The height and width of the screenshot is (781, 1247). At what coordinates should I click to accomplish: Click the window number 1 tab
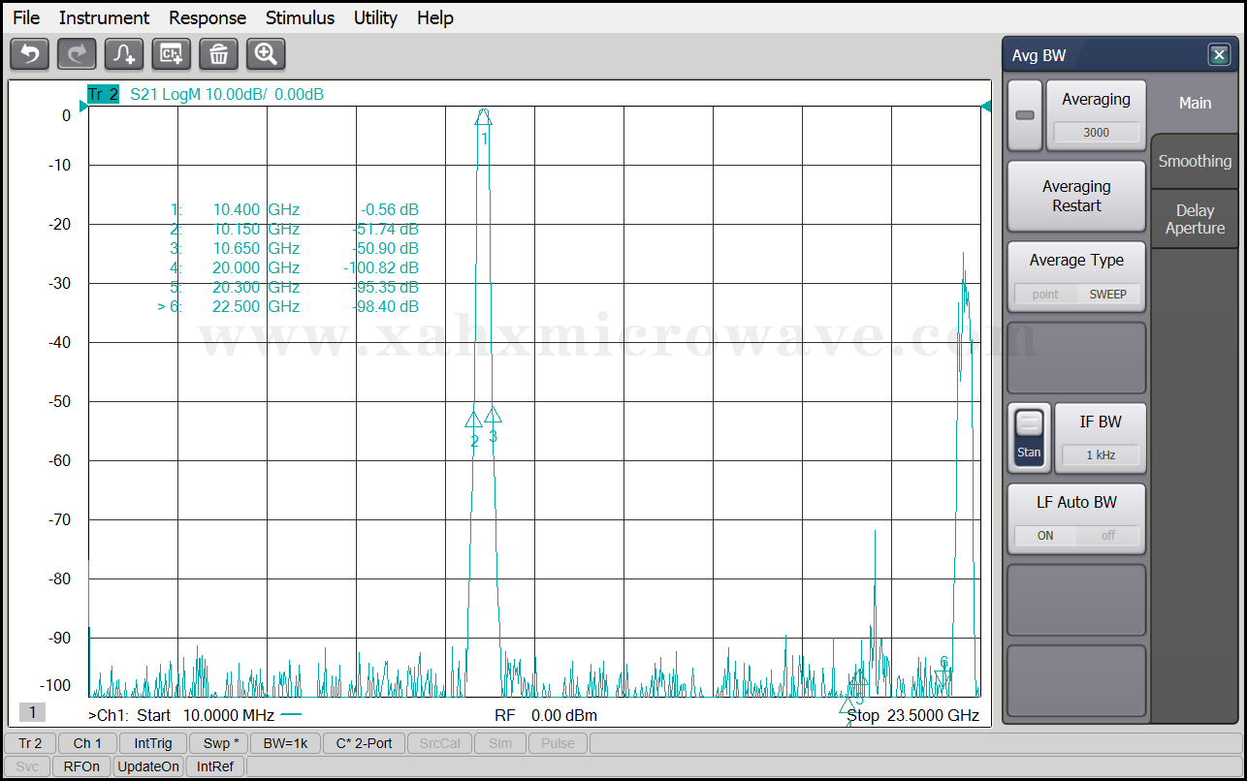click(32, 712)
